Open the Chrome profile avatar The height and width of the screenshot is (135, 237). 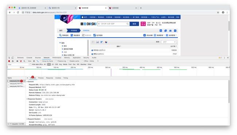(223, 12)
